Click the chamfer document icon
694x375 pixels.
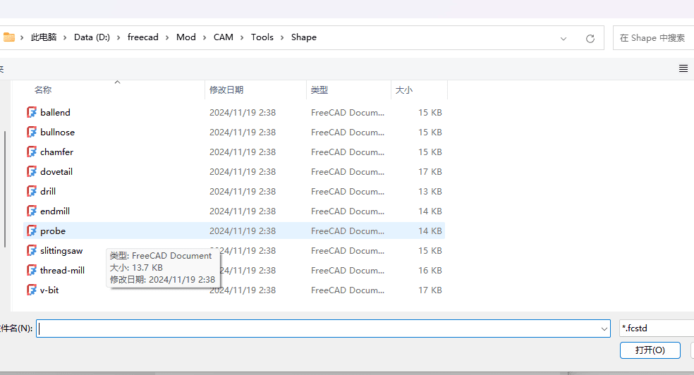(x=32, y=152)
